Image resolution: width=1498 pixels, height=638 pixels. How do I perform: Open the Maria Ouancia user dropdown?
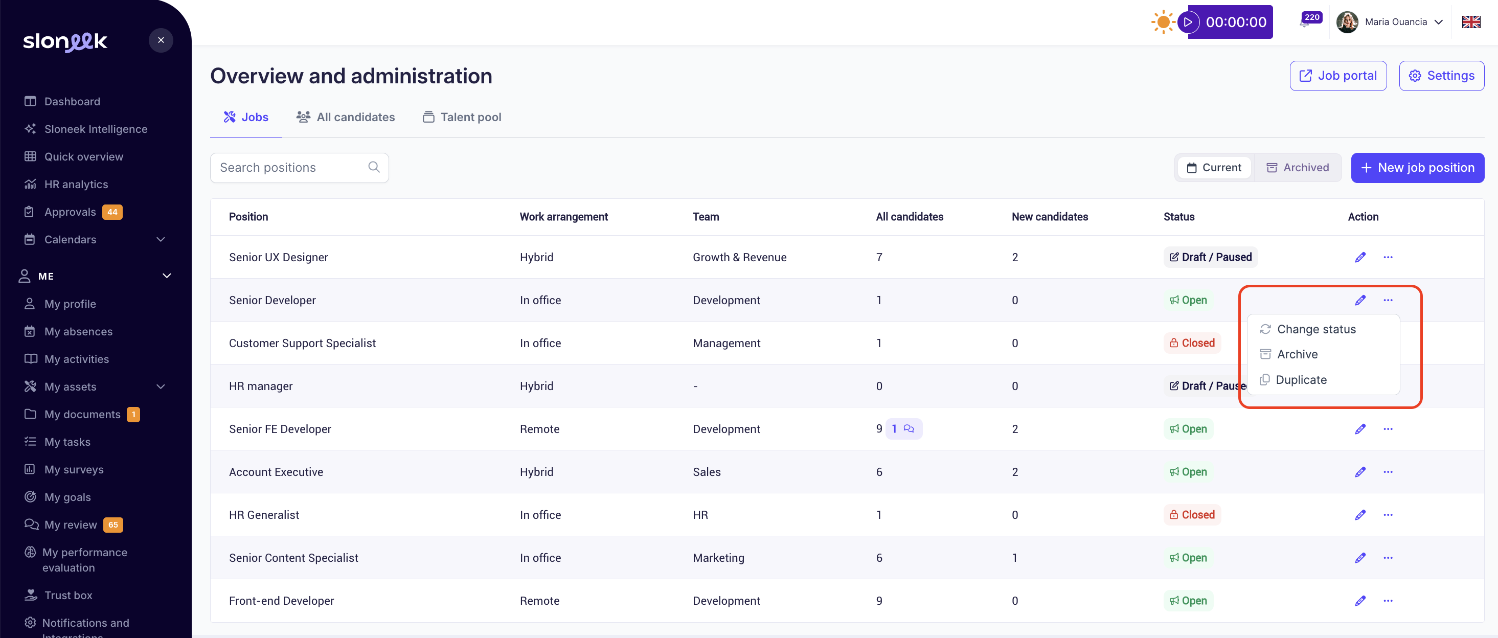1395,22
